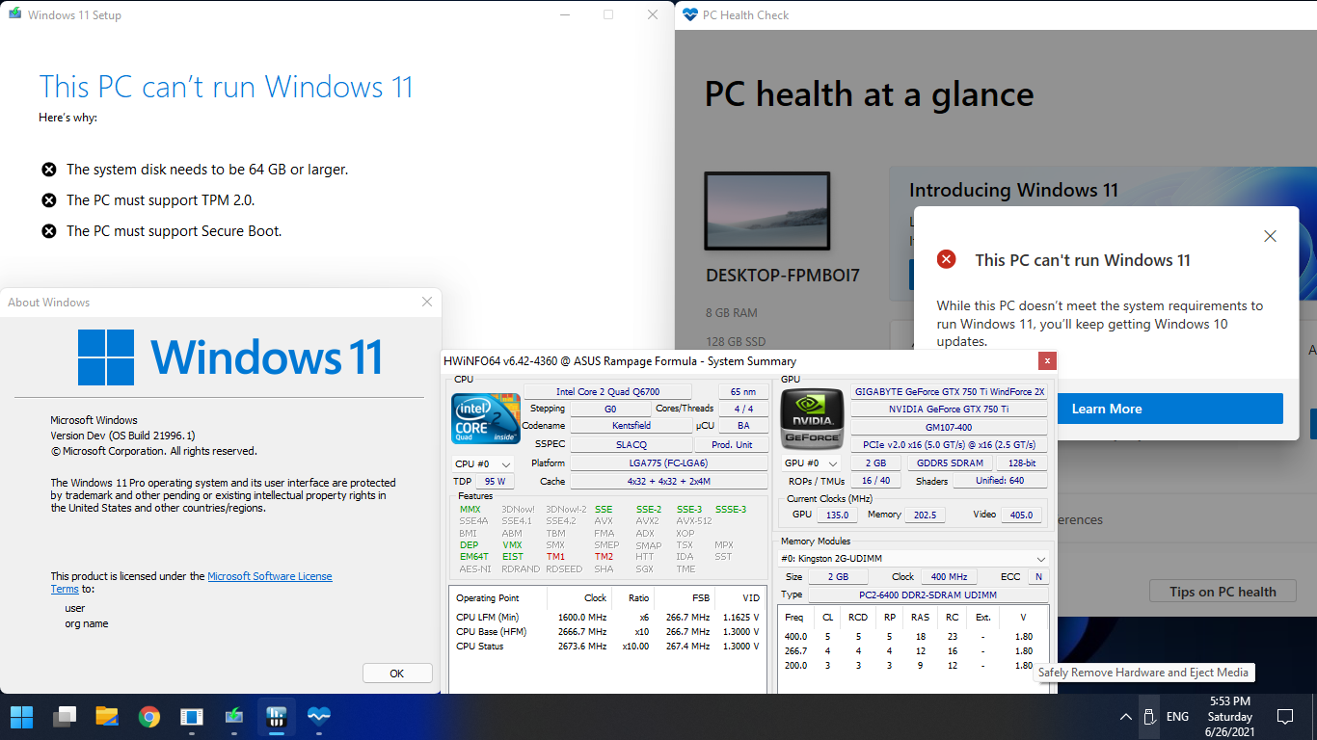Open the GPU #0 selector dropdown

(x=811, y=464)
